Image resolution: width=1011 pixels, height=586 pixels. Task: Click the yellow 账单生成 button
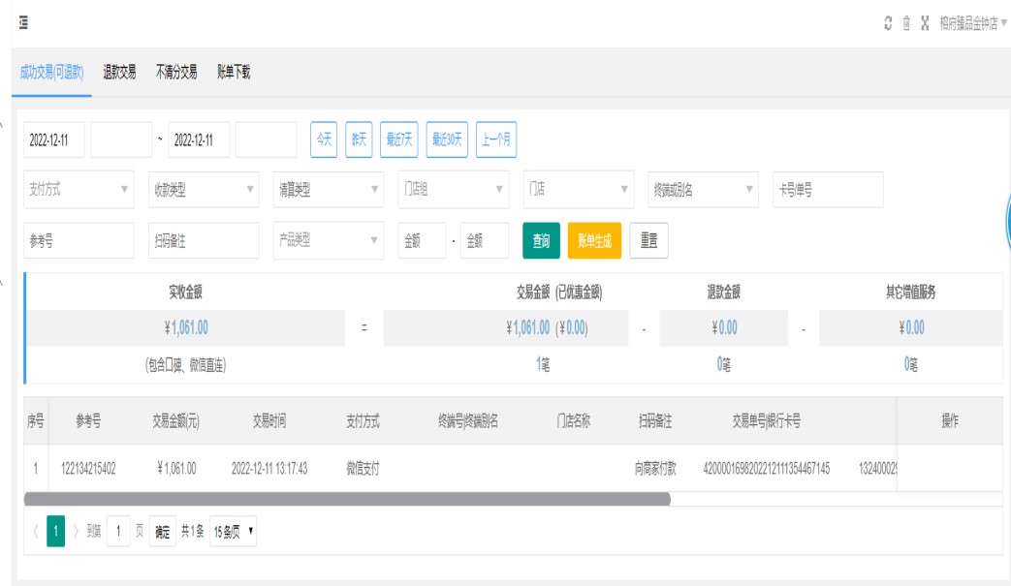click(x=594, y=241)
